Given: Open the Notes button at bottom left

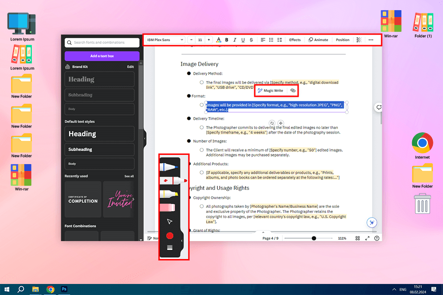Looking at the screenshot, I should pyautogui.click(x=153, y=238).
